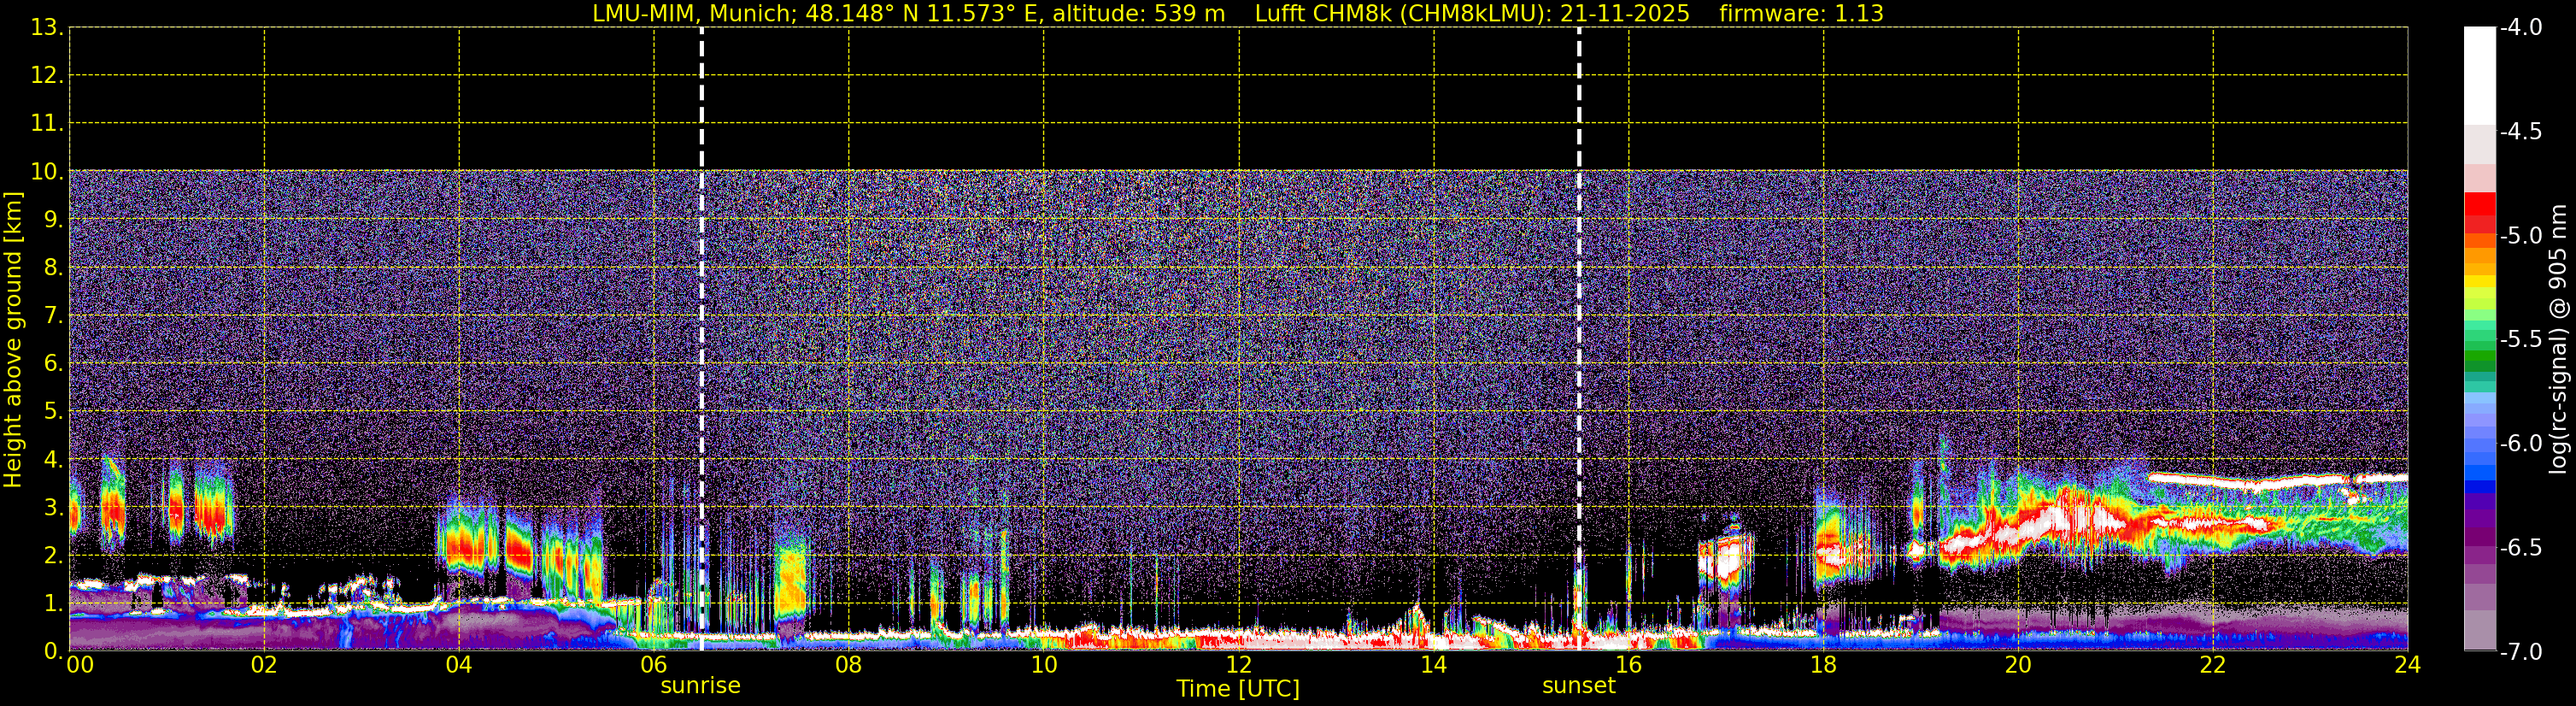Click the "7." tick on the height axis
The width and height of the screenshot is (2576, 706).
coord(52,315)
